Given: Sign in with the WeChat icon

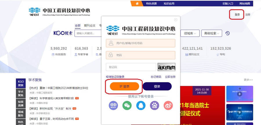Looking at the screenshot, I should pyautogui.click(x=127, y=105).
